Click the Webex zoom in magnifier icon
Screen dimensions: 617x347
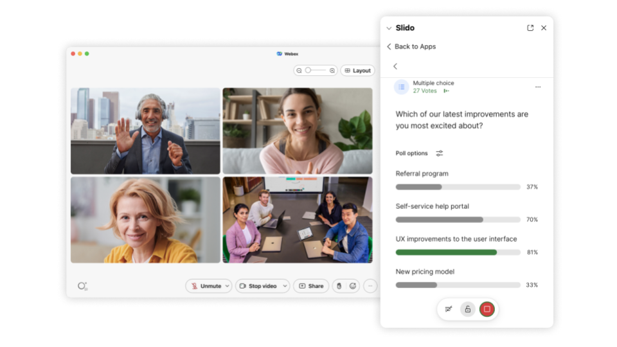click(x=332, y=71)
